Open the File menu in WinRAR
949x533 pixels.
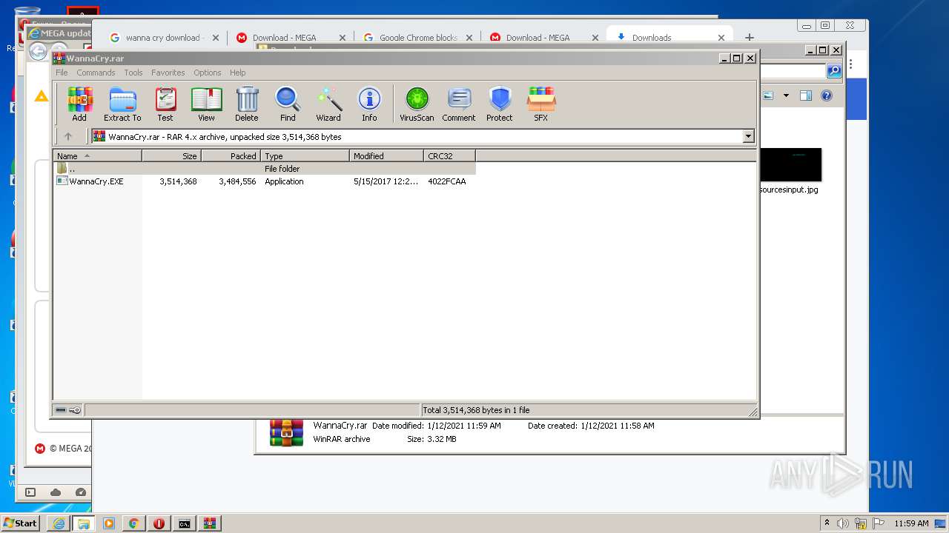coord(62,73)
